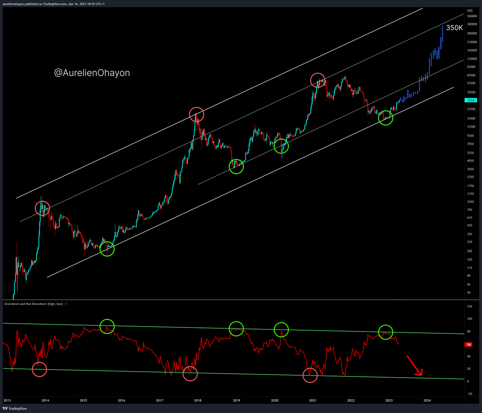Click the 22500 price axis label
This screenshot has width=482, height=413.
point(471,109)
